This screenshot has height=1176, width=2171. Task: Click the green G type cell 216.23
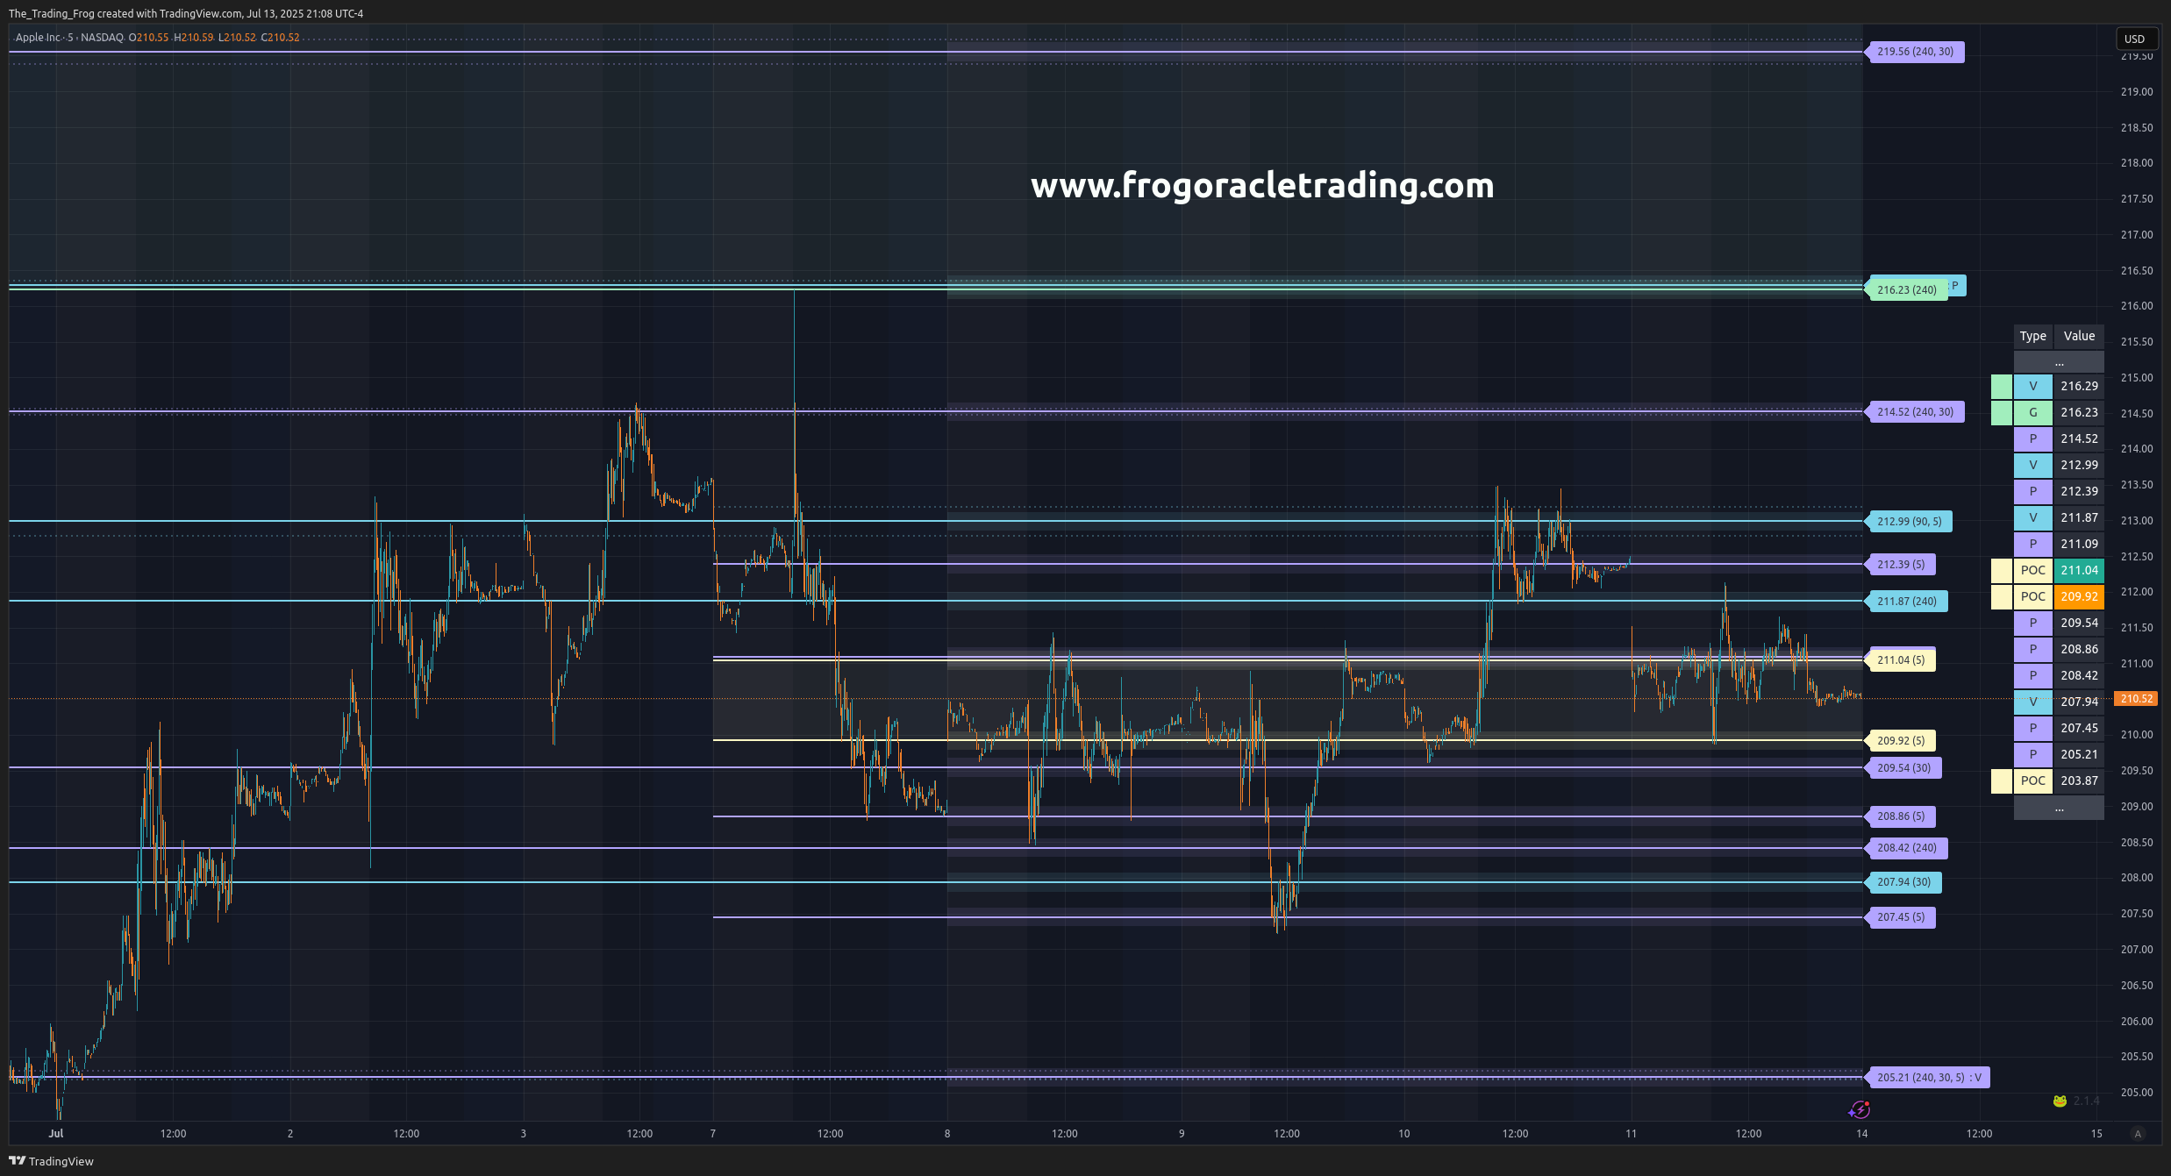pos(2032,412)
